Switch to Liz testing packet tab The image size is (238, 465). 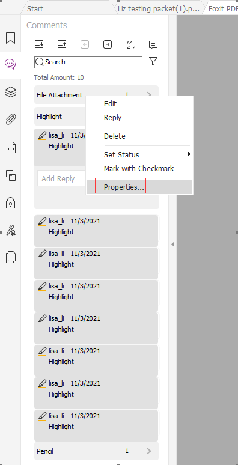pyautogui.click(x=159, y=8)
